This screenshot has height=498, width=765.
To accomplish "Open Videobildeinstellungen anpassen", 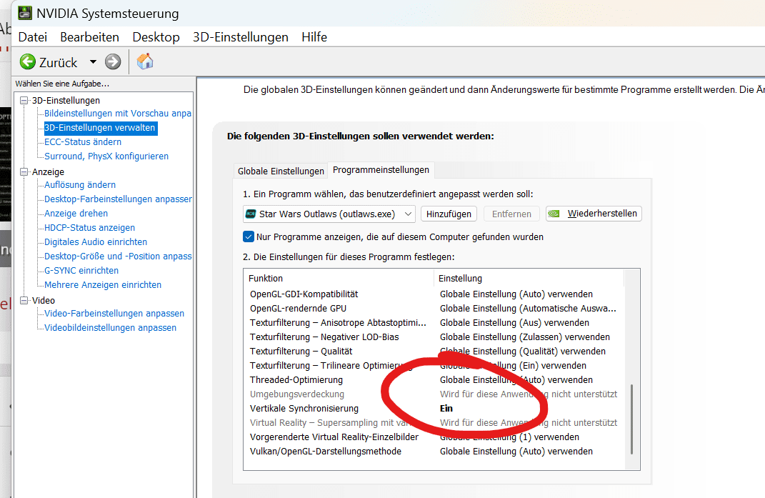I will (110, 328).
